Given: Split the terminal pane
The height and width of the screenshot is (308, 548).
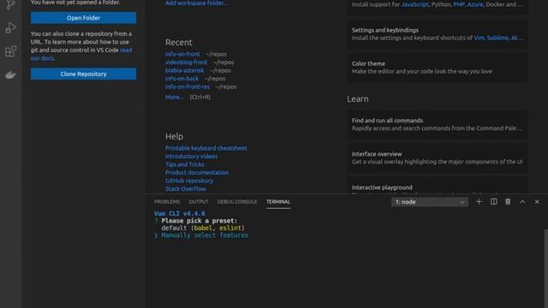Looking at the screenshot, I should pos(493,202).
